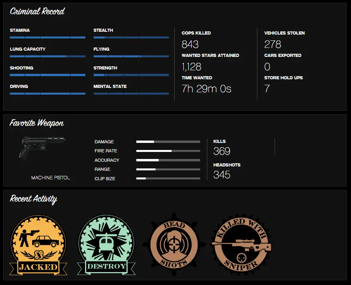The height and width of the screenshot is (285, 351).
Task: Click the Recent Activity heading
Action: click(34, 199)
